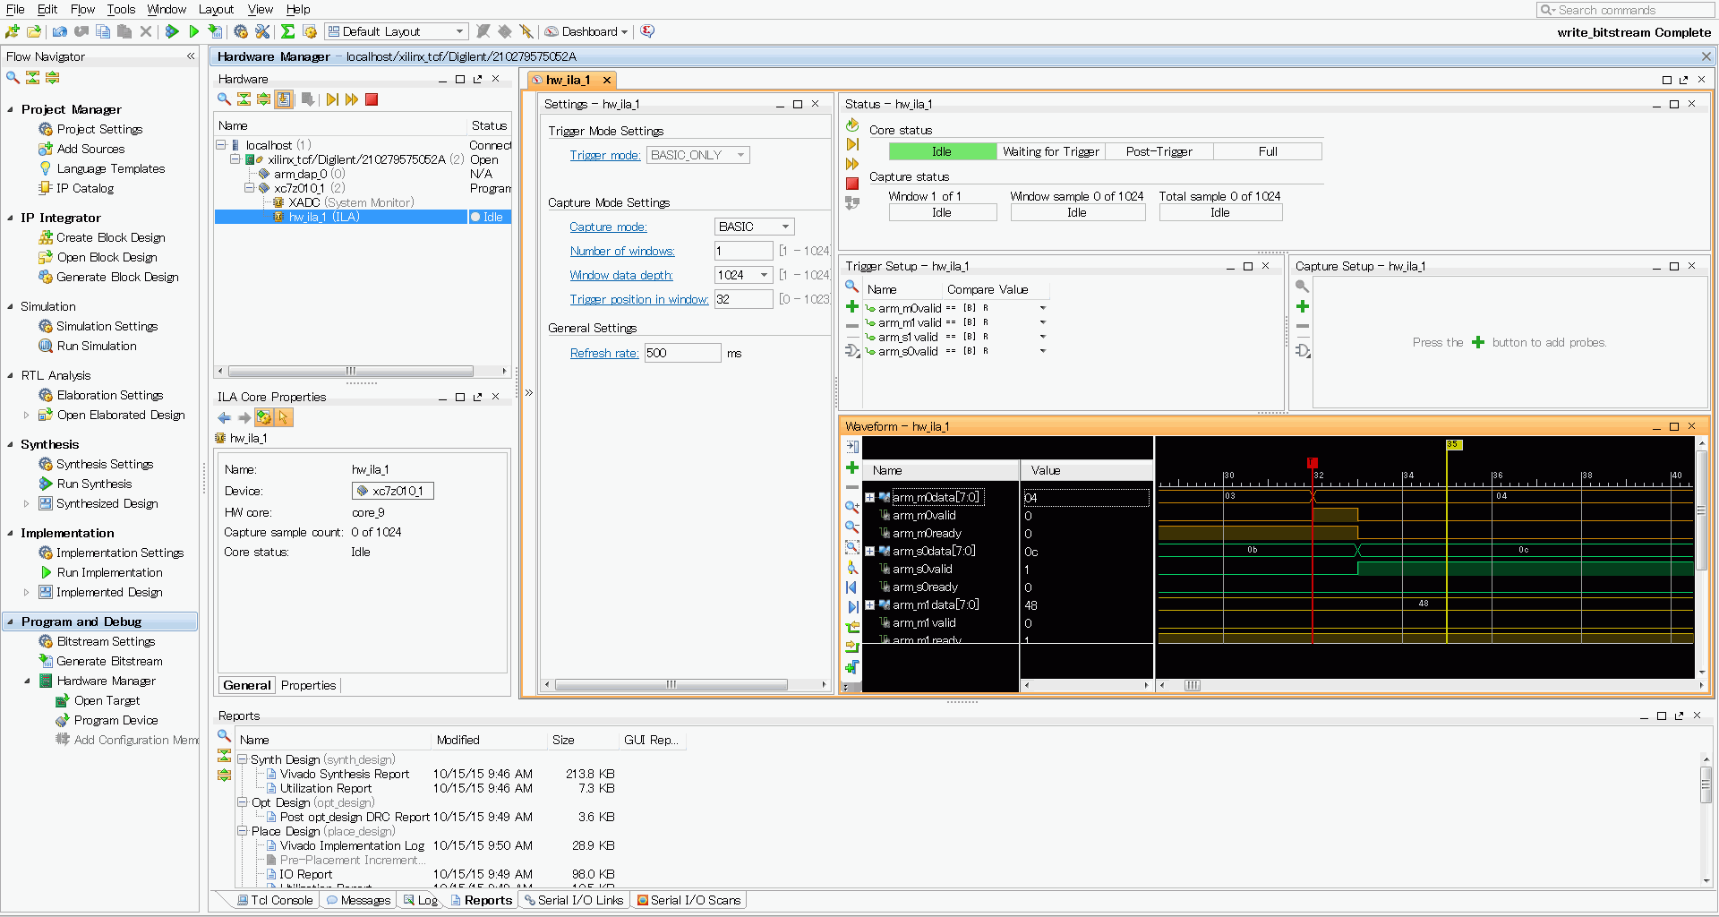Open the Default Layout dropdown
The height and width of the screenshot is (917, 1719).
pyautogui.click(x=397, y=31)
